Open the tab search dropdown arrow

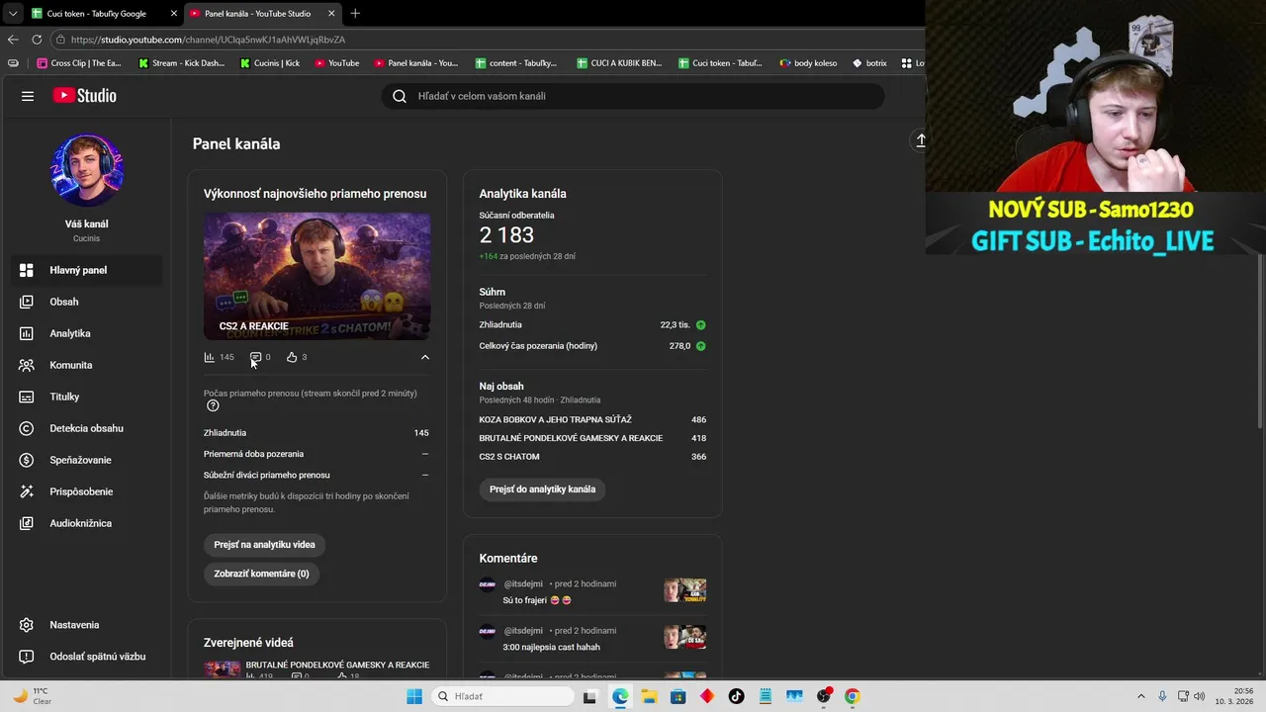pos(12,14)
